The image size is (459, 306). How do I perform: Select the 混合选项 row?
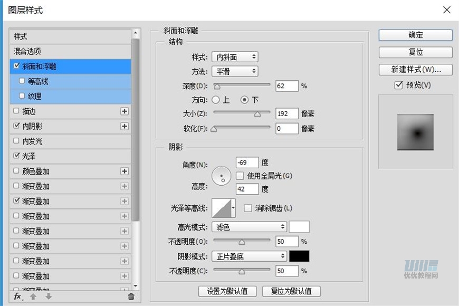tap(70, 52)
